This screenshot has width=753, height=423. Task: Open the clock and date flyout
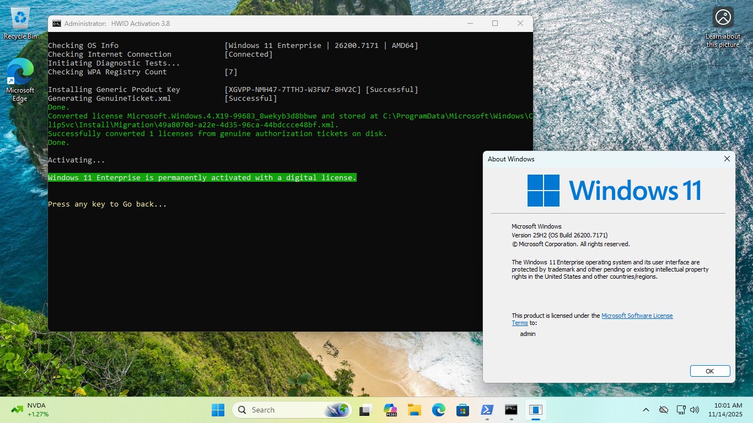(728, 410)
